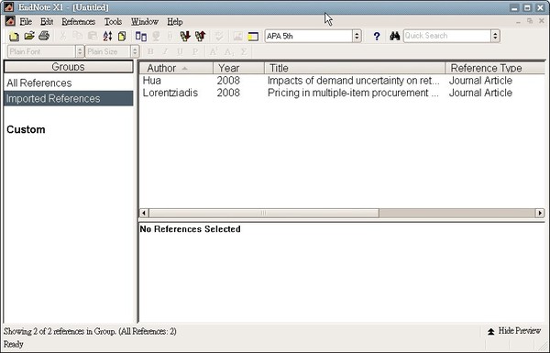Click the Export icon with up arrow
The height and width of the screenshot is (353, 550).
tap(200, 36)
